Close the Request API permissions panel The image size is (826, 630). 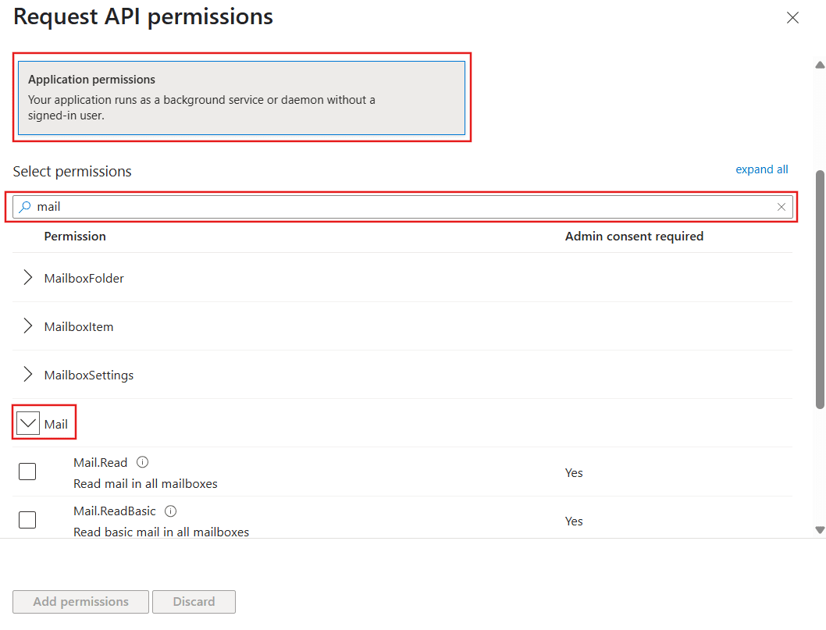coord(792,18)
